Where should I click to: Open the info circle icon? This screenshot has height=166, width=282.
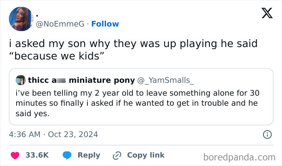coord(266,135)
